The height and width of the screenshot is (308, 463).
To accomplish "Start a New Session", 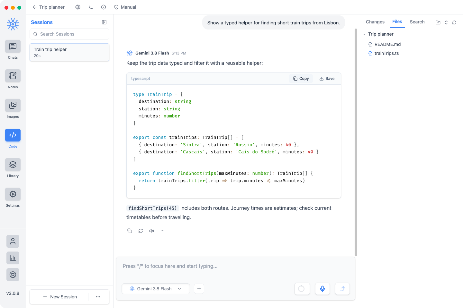I will tap(60, 297).
